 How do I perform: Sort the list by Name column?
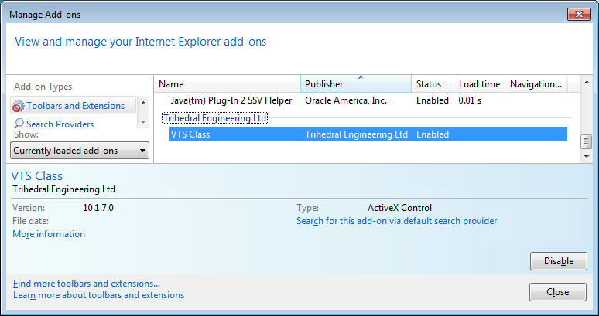click(228, 84)
